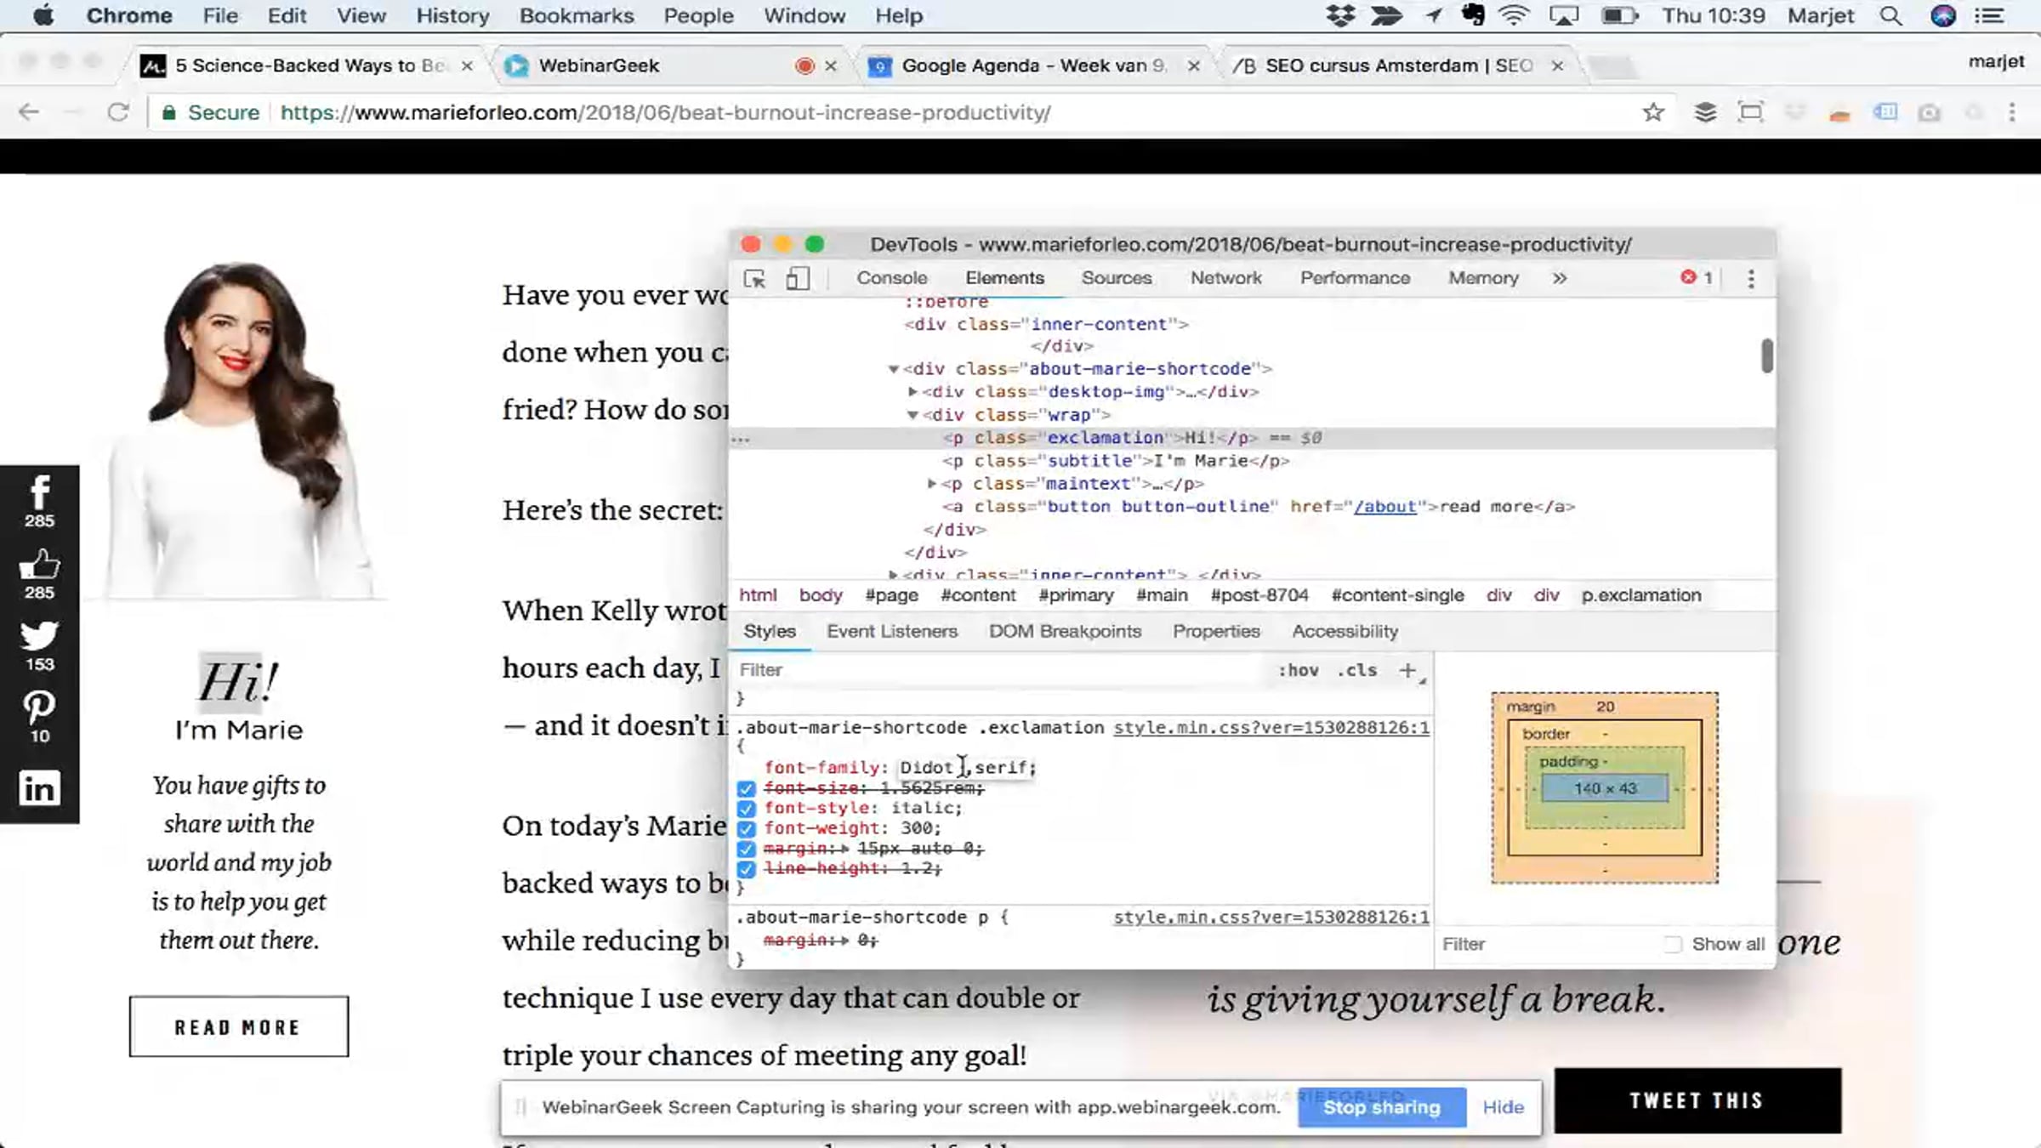Click the LinkedIn share icon
The image size is (2041, 1148).
[39, 788]
